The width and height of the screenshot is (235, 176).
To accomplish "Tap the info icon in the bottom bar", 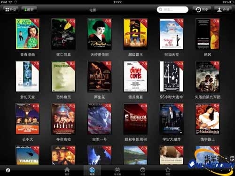I will pos(8,170).
